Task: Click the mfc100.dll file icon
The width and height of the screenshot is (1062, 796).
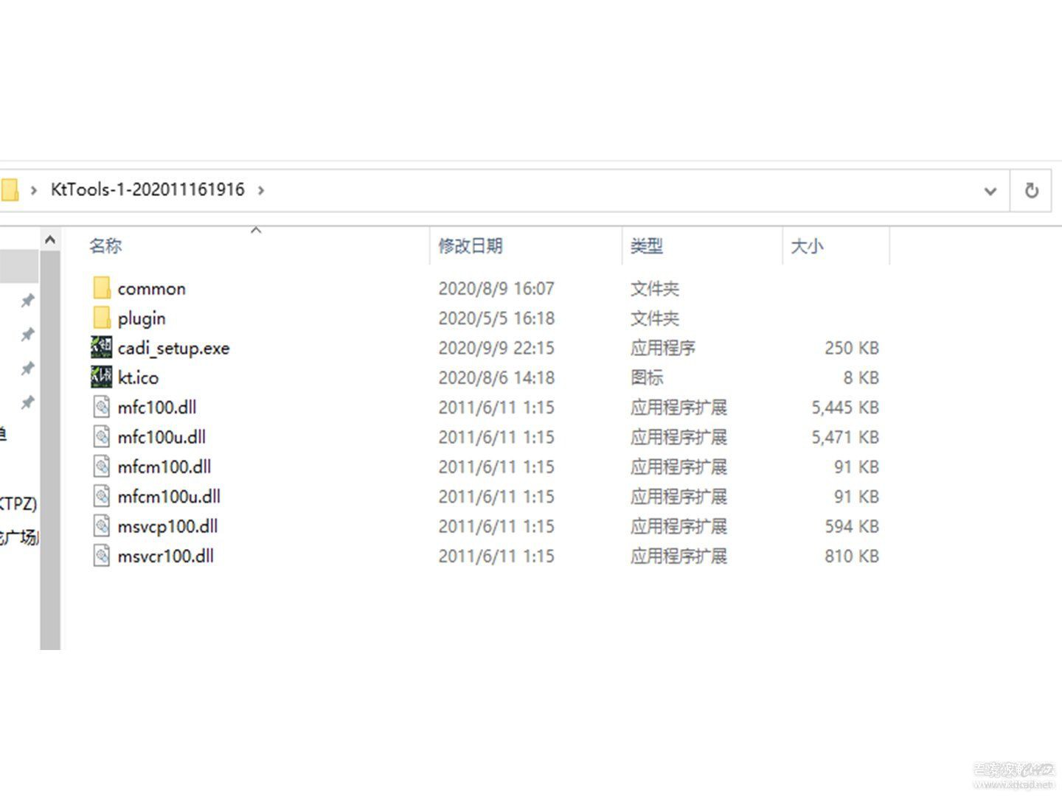Action: click(102, 408)
